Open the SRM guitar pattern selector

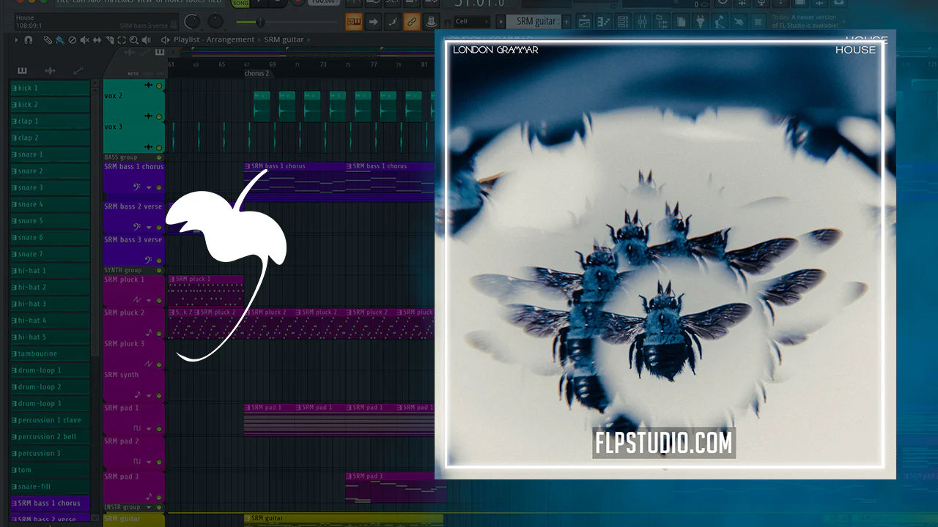537,21
